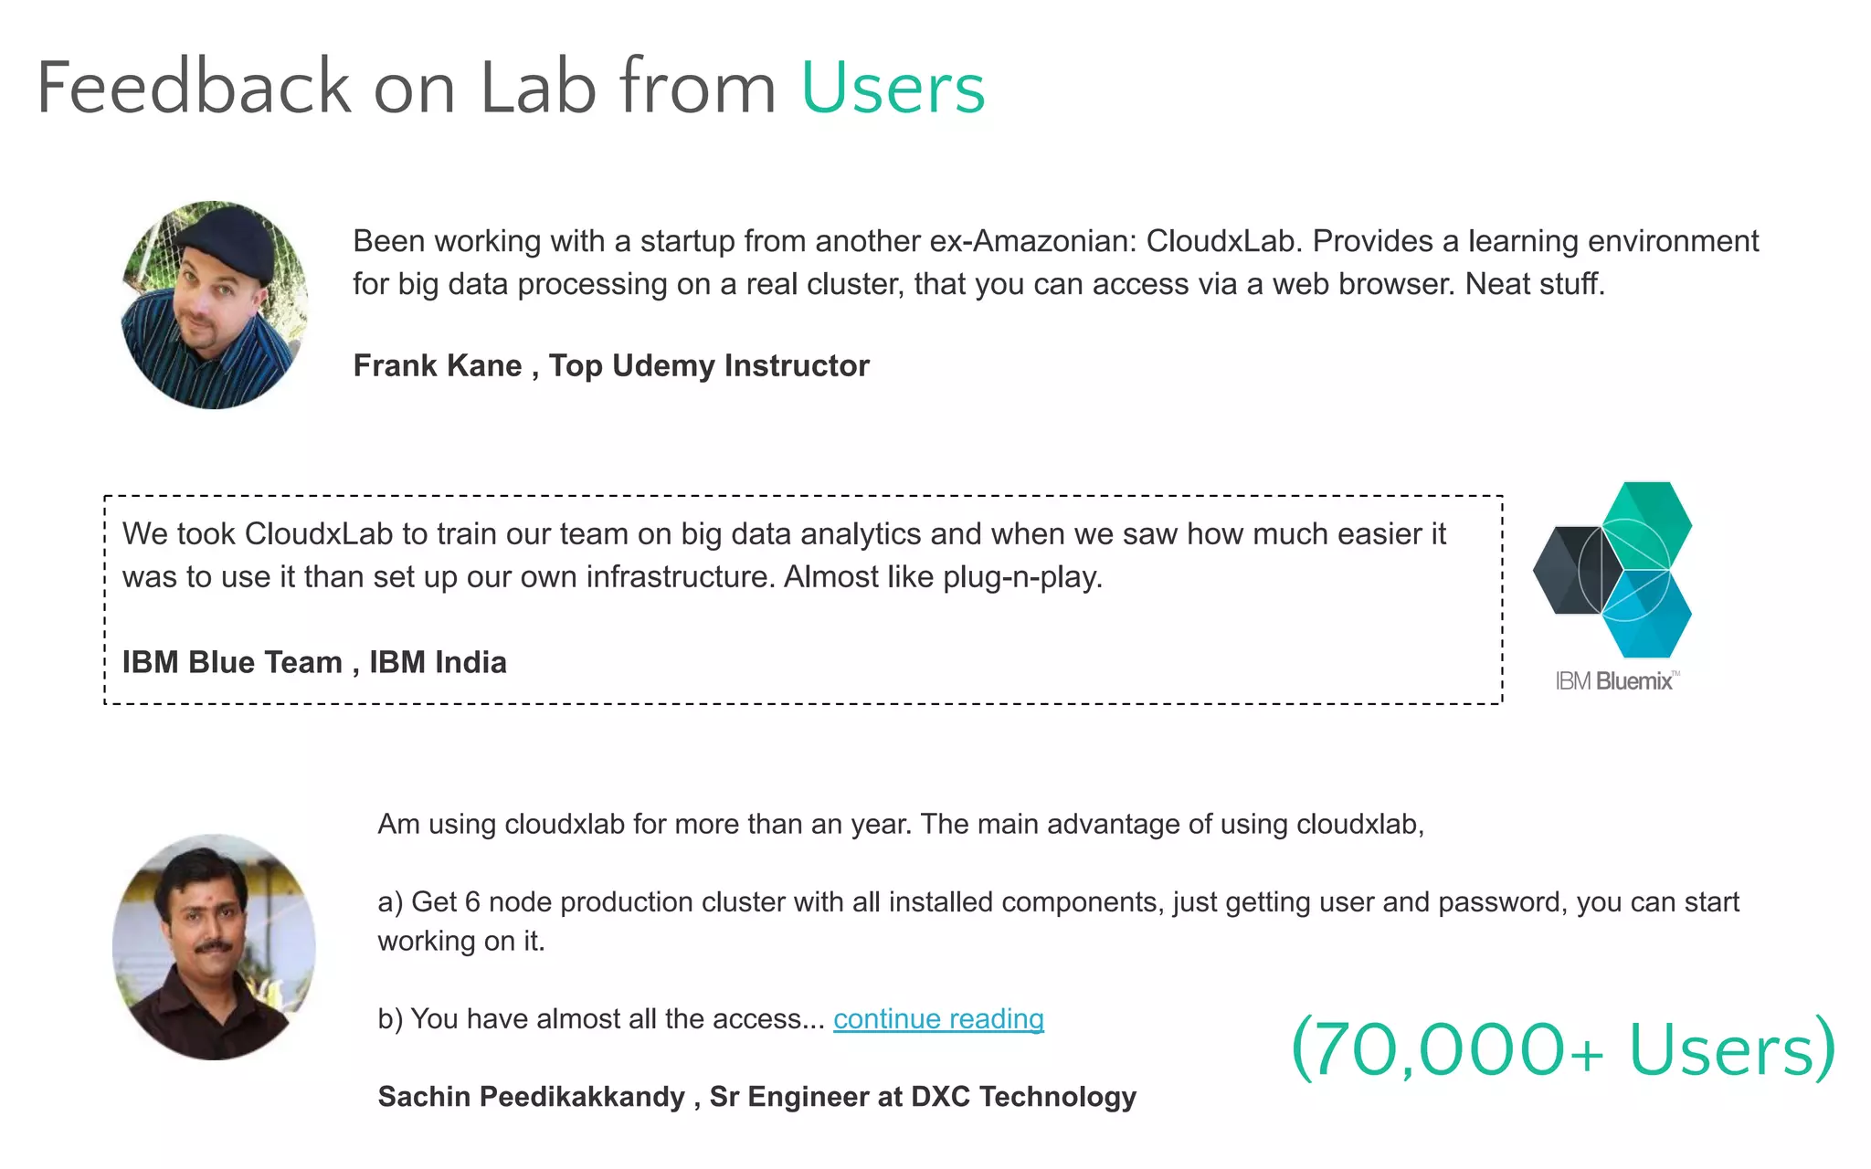Click the dark gray hexagon in Bluemix logo
The image size is (1871, 1169).
click(1570, 570)
